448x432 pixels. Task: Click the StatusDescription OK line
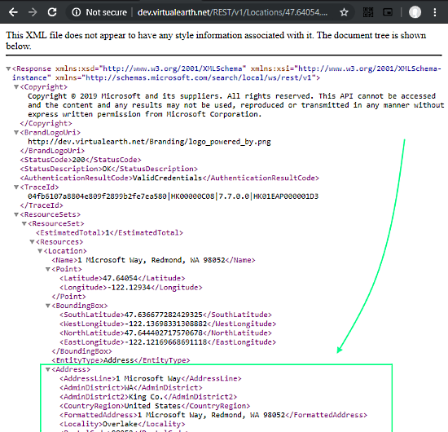108,169
